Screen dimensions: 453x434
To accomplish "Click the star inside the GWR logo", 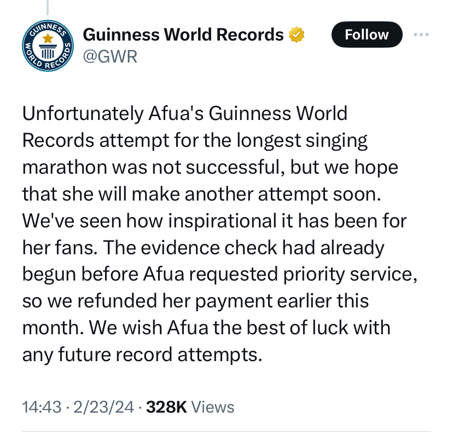I will pyautogui.click(x=48, y=37).
